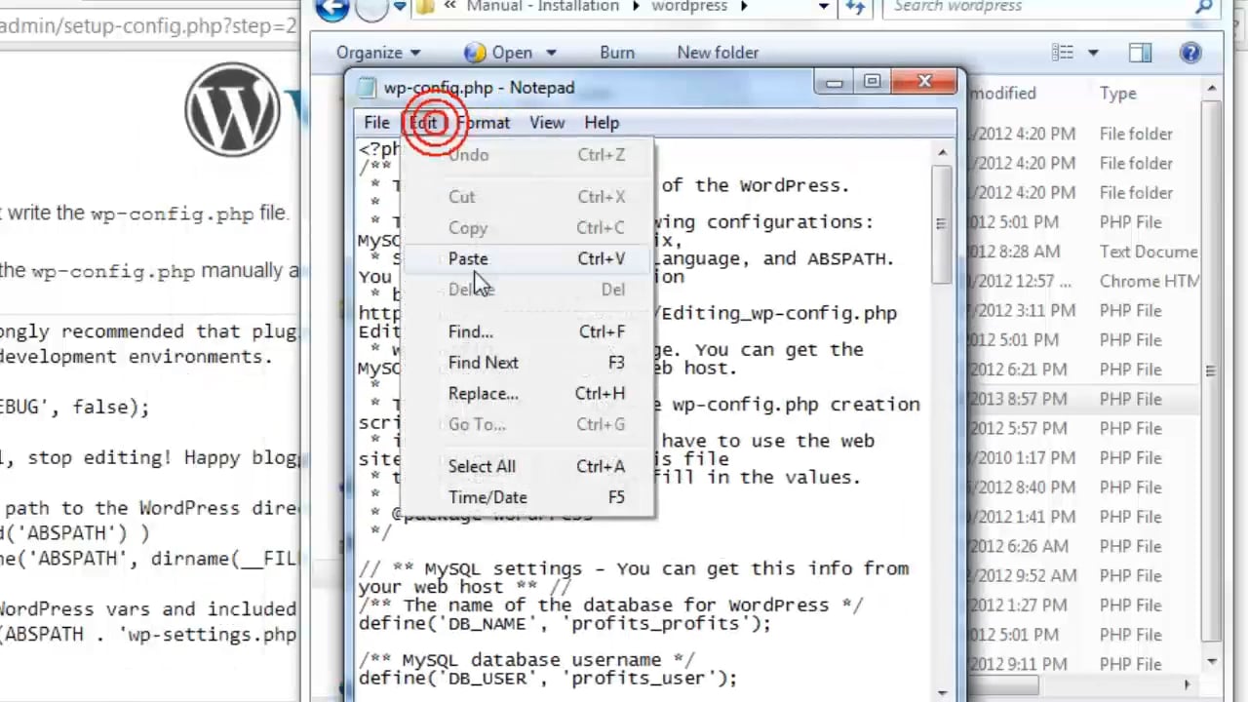Image resolution: width=1248 pixels, height=702 pixels.
Task: Click the Notepad icon in title bar
Action: [x=367, y=88]
